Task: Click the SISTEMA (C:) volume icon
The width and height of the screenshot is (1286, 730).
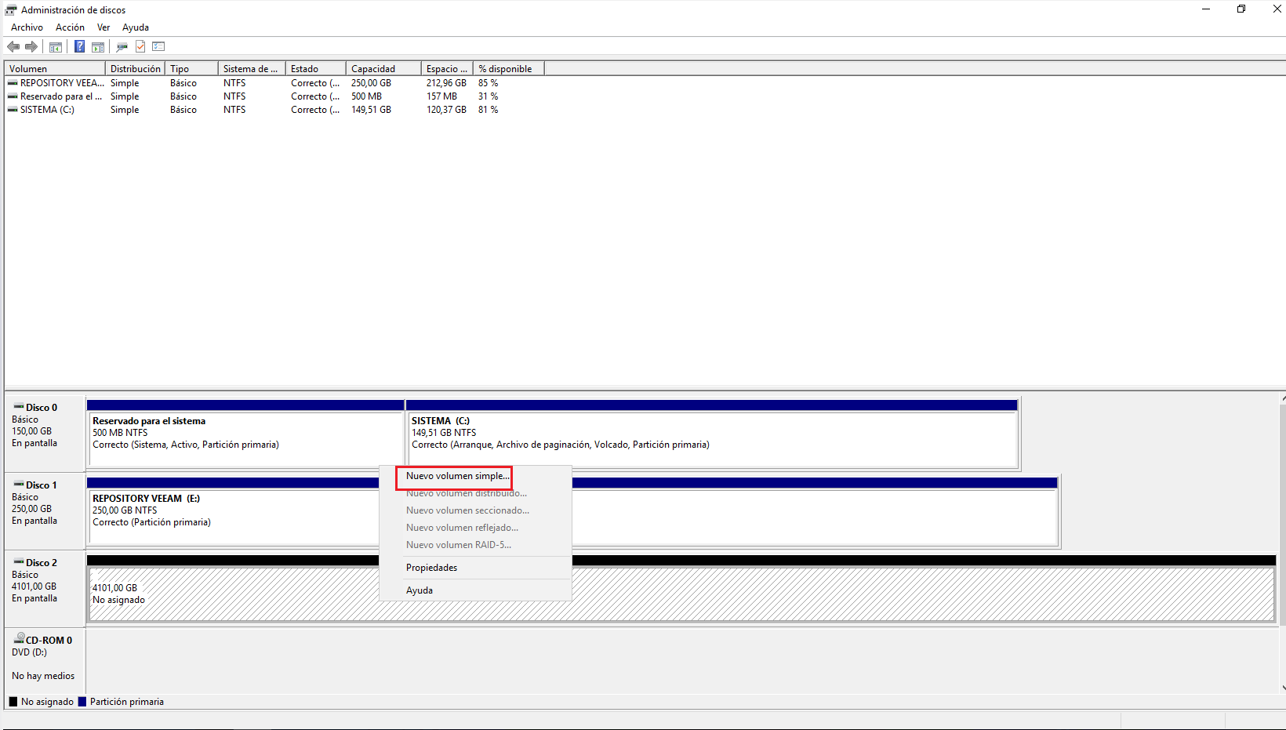Action: (x=13, y=110)
